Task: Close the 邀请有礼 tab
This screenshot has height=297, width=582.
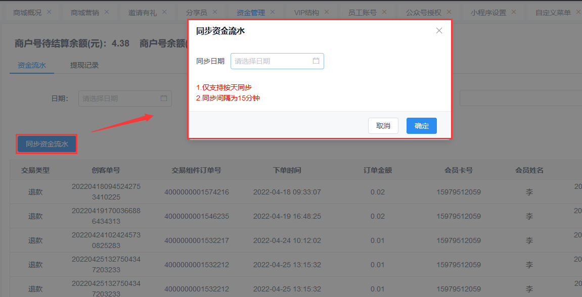Action: [x=164, y=12]
